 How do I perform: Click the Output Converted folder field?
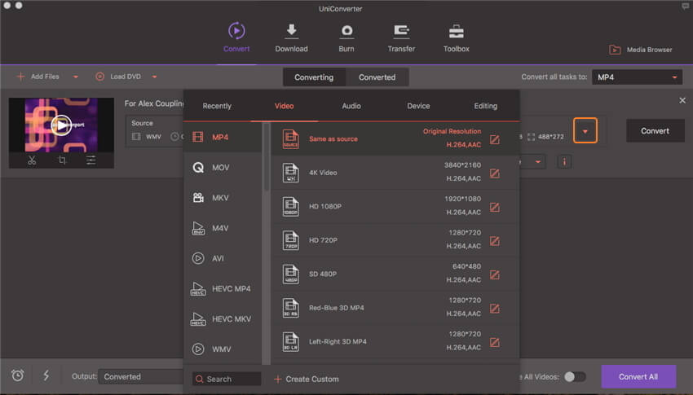pos(141,377)
